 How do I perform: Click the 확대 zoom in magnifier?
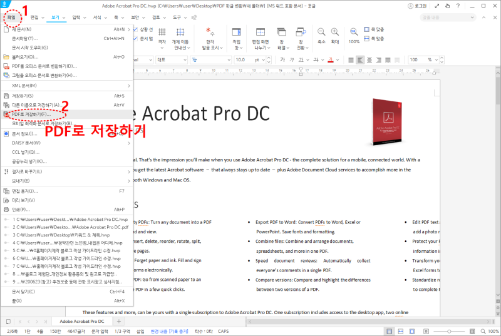334,31
